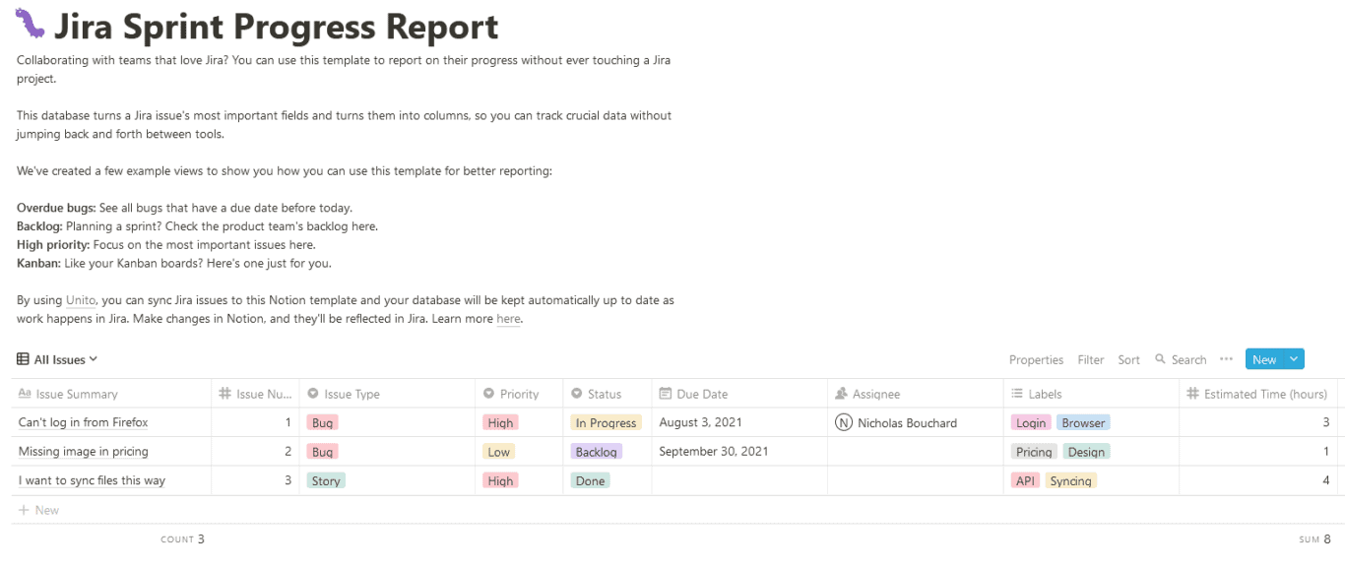Viewport: 1345px width, 568px height.
Task: Click the table view icon beside All Issues
Action: point(23,359)
